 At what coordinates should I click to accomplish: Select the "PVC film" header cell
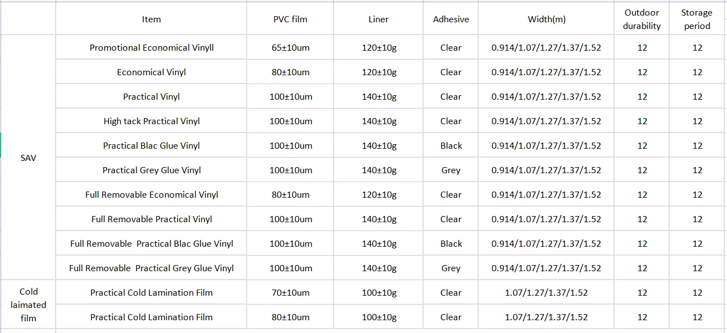[289, 19]
